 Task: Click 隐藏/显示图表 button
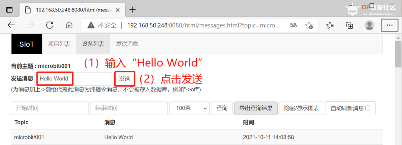[x=301, y=108]
